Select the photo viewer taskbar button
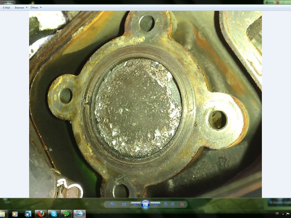This screenshot has height=218, width=291. tap(80, 214)
